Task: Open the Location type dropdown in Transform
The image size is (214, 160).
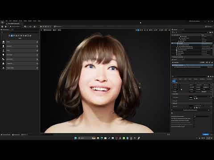Action: point(177,85)
